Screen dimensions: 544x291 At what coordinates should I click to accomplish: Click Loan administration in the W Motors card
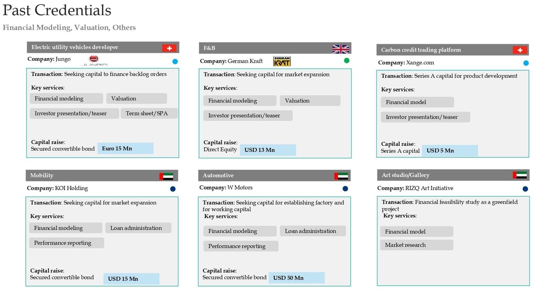pyautogui.click(x=312, y=231)
